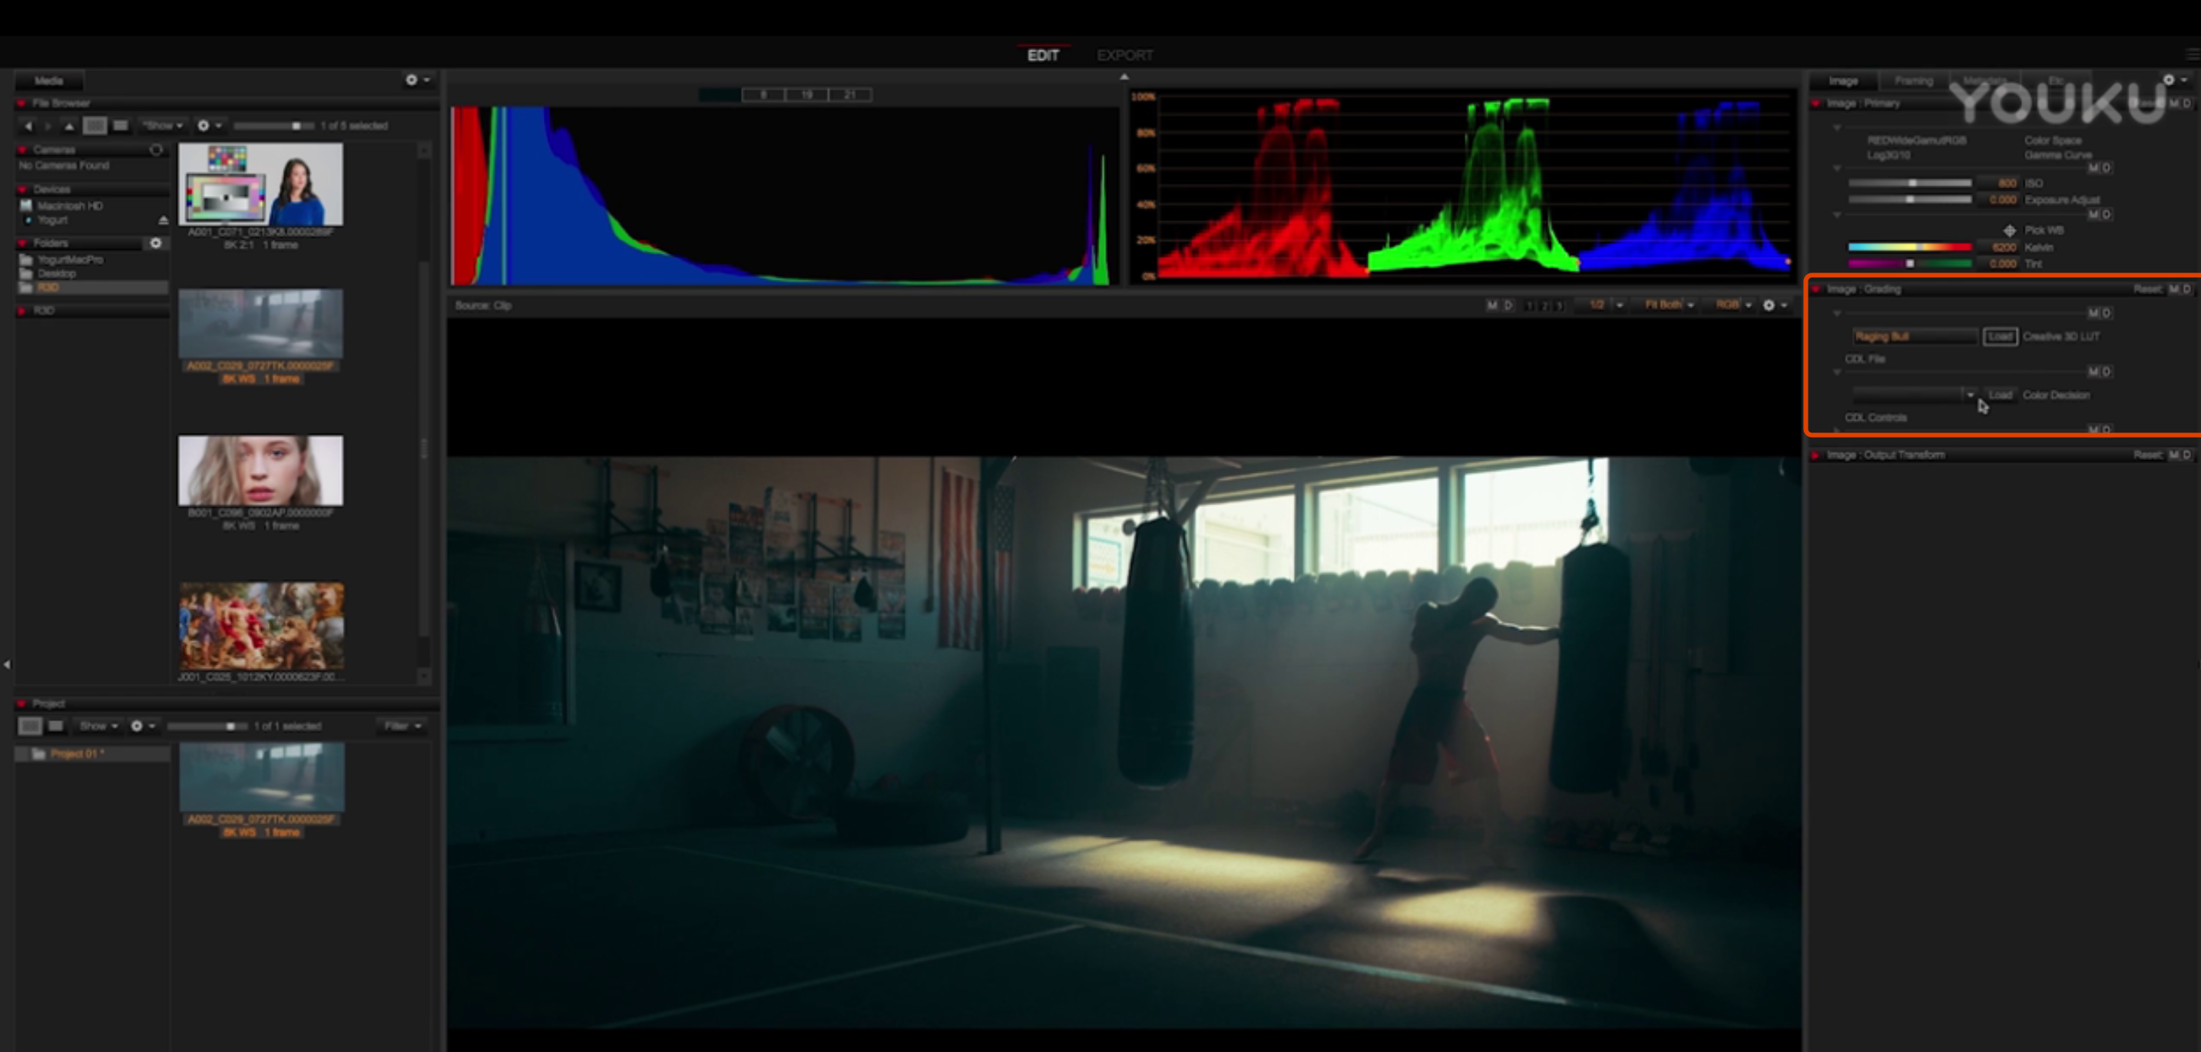Expand the R3D section triangle
2201x1052 pixels.
(x=22, y=311)
